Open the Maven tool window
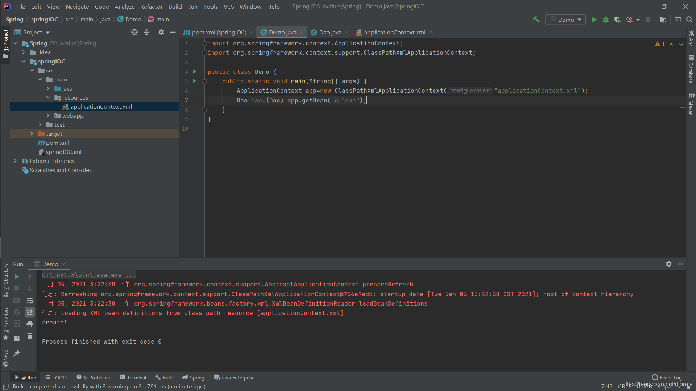The height and width of the screenshot is (391, 696). click(x=691, y=105)
